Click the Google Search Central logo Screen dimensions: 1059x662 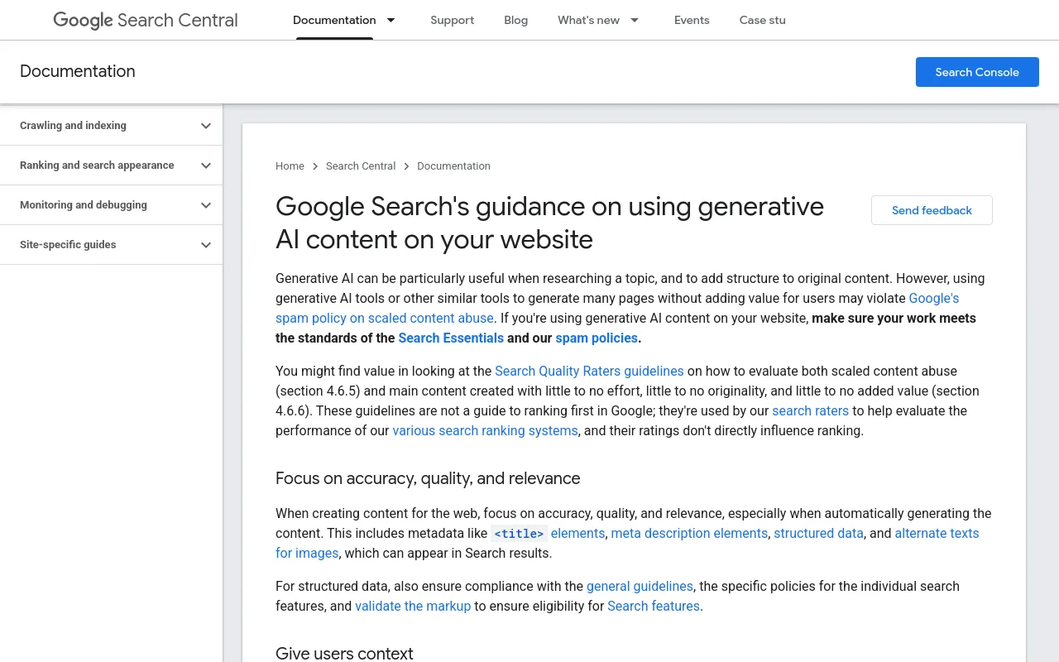pos(146,20)
